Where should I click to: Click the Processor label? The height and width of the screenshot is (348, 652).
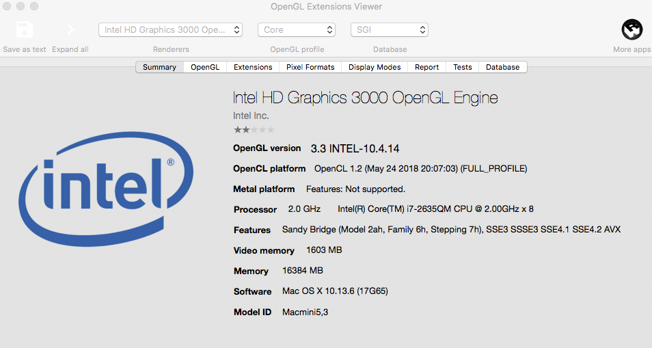point(256,209)
